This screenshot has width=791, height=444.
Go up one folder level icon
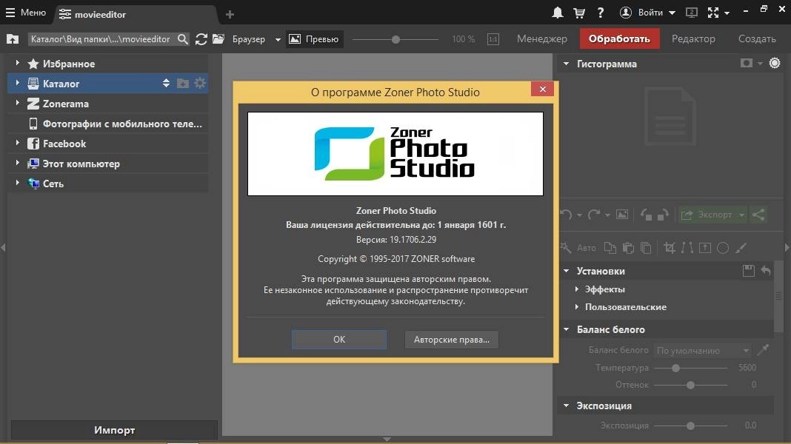pyautogui.click(x=13, y=38)
